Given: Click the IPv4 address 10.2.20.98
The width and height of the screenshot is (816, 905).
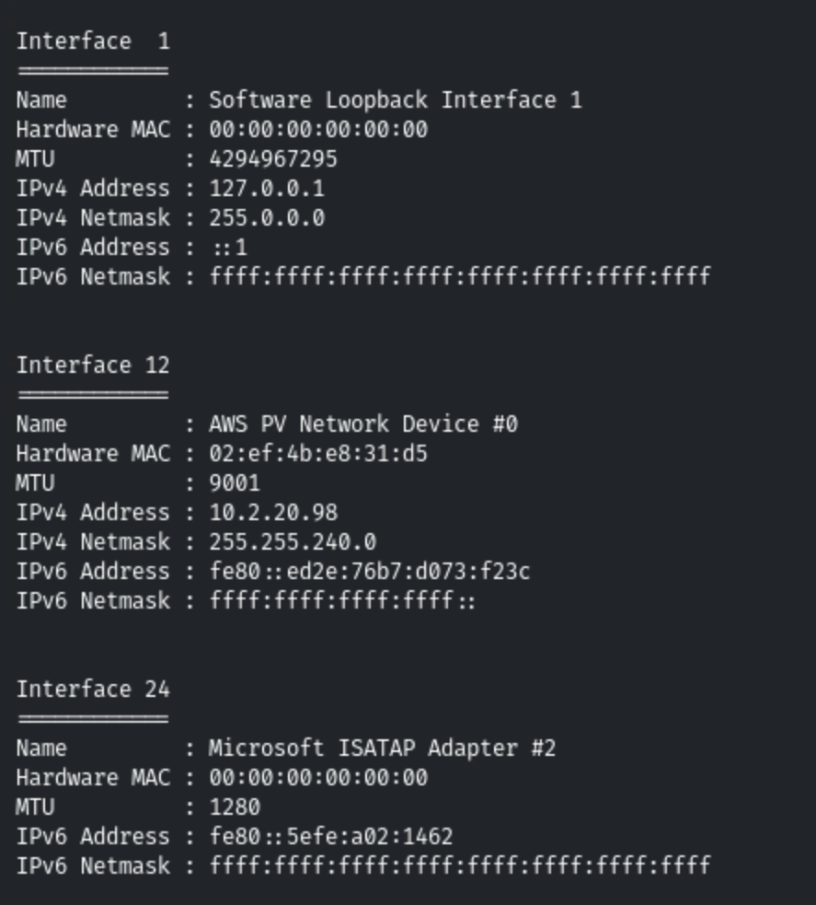Looking at the screenshot, I should (x=273, y=513).
